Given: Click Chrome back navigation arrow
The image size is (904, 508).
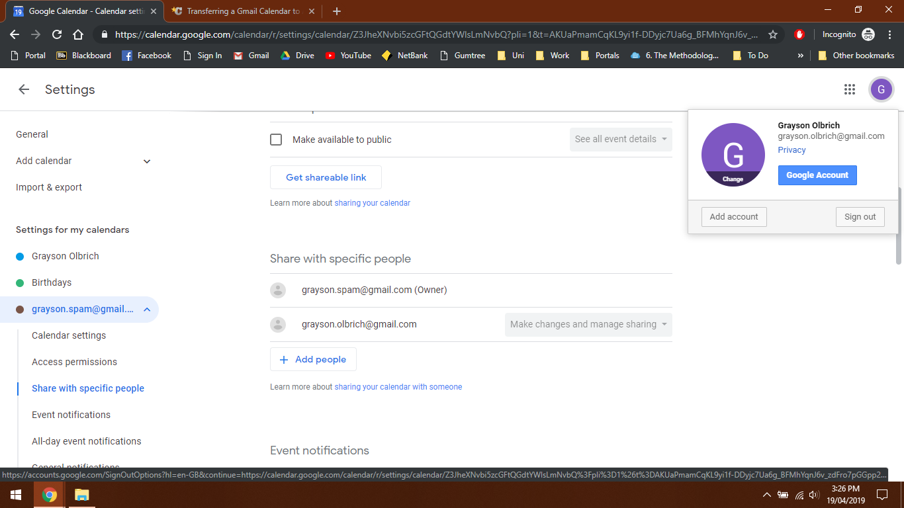Looking at the screenshot, I should [15, 34].
